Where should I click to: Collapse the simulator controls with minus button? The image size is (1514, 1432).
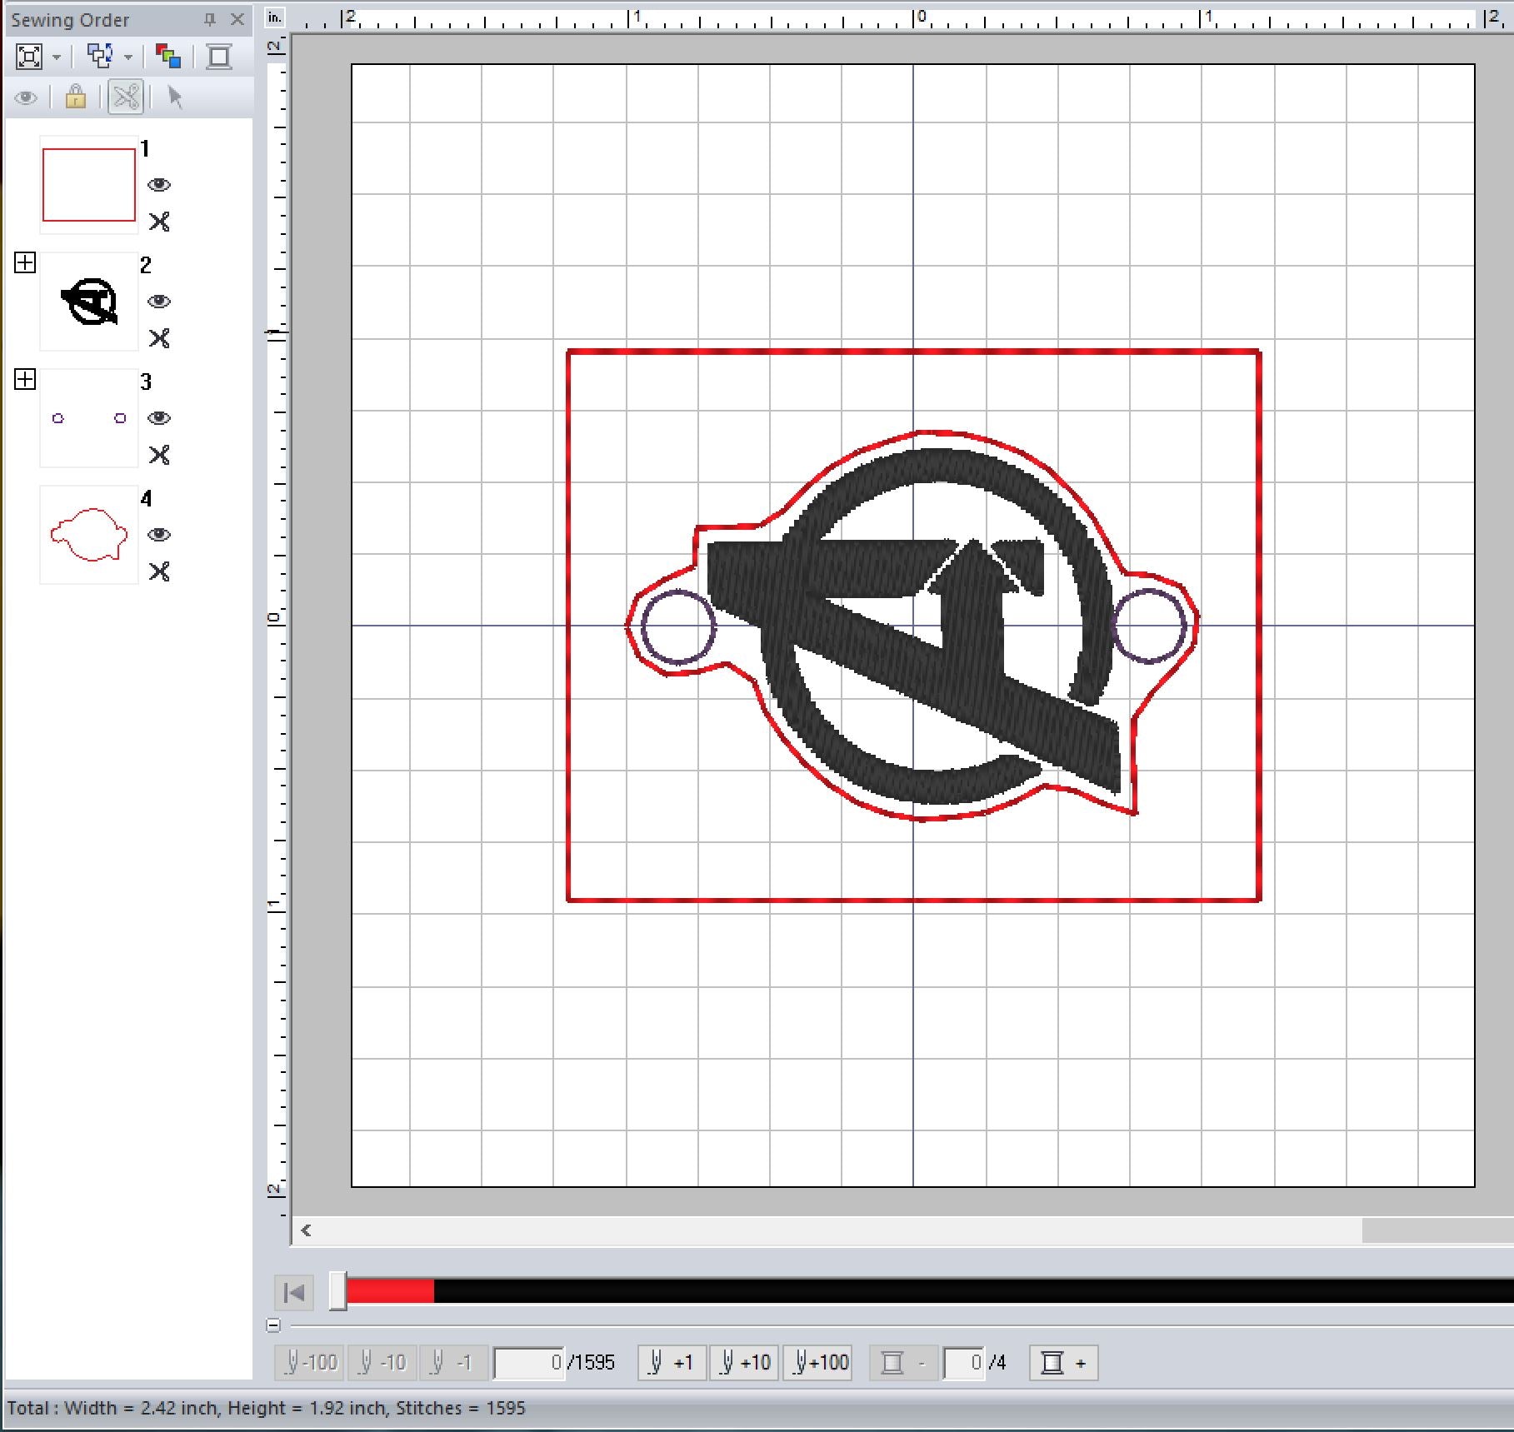pyautogui.click(x=274, y=1325)
